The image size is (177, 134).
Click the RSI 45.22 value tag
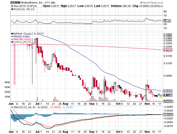click(167, 21)
